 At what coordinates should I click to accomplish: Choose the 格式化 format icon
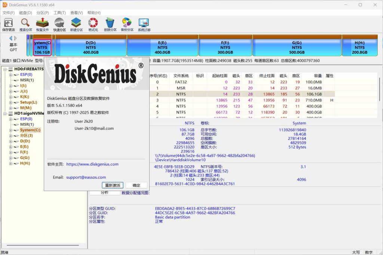(x=93, y=25)
